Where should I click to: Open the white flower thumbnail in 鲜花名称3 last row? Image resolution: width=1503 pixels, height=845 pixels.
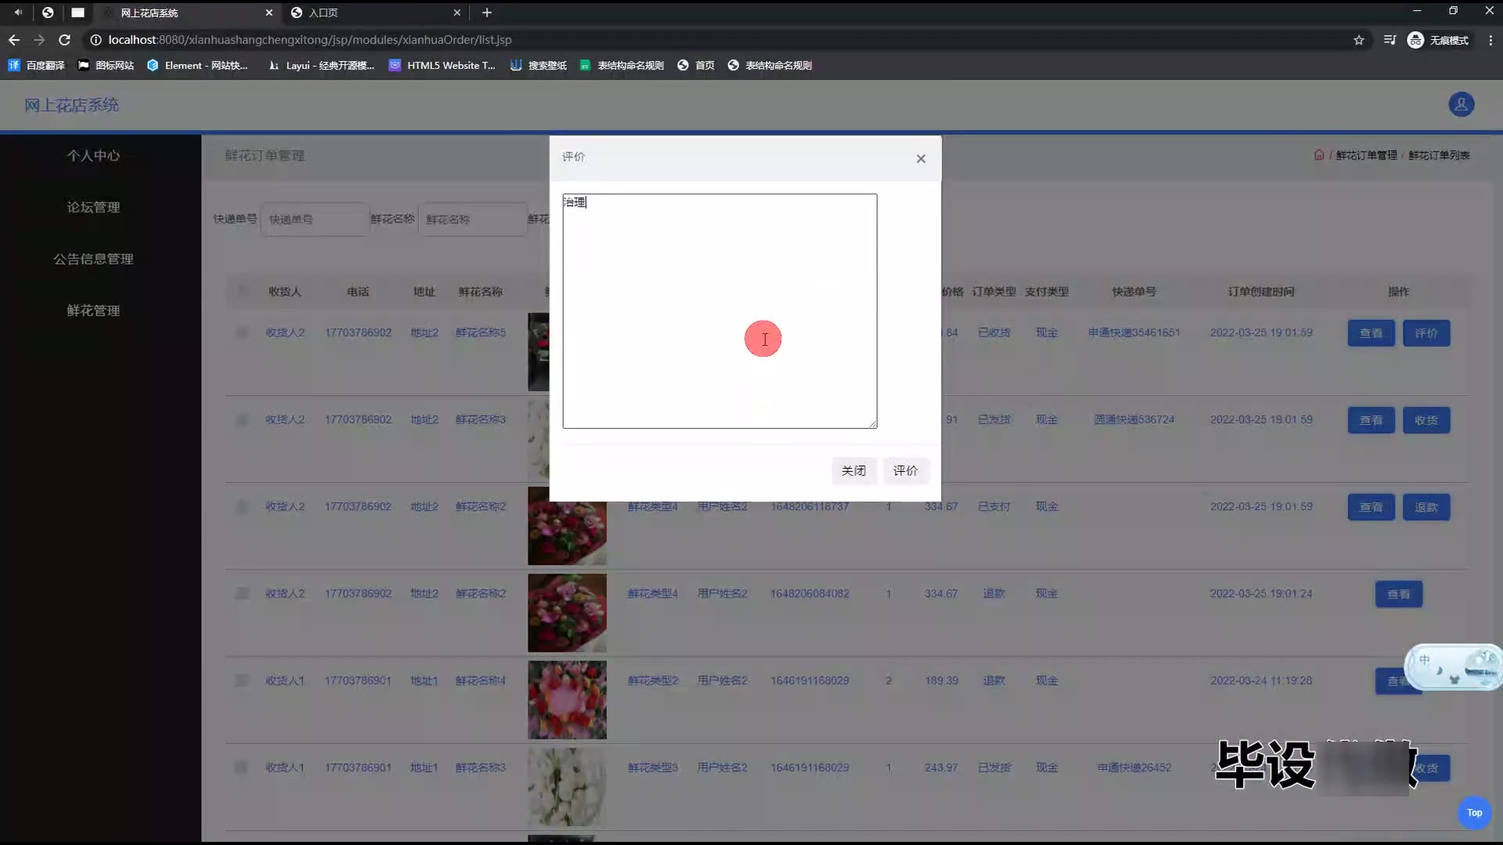(567, 787)
